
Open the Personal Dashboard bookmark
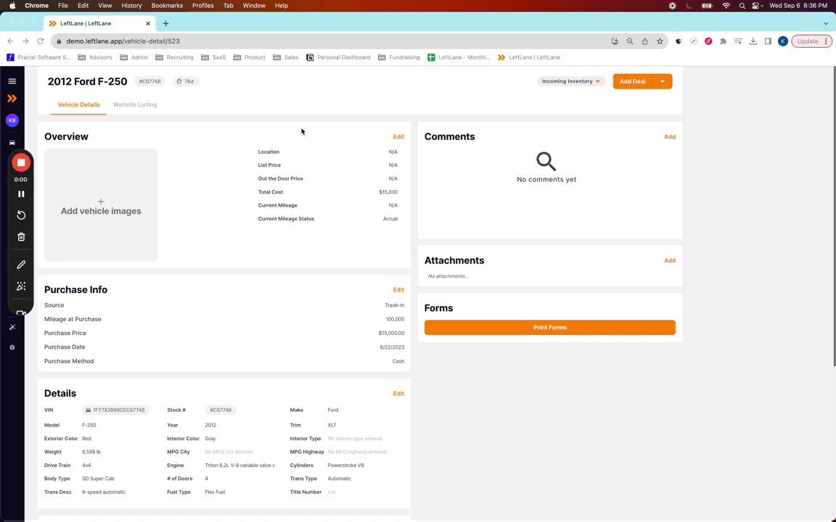[x=338, y=57]
